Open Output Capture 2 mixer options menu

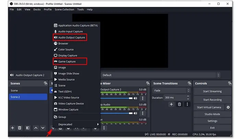click(143, 98)
